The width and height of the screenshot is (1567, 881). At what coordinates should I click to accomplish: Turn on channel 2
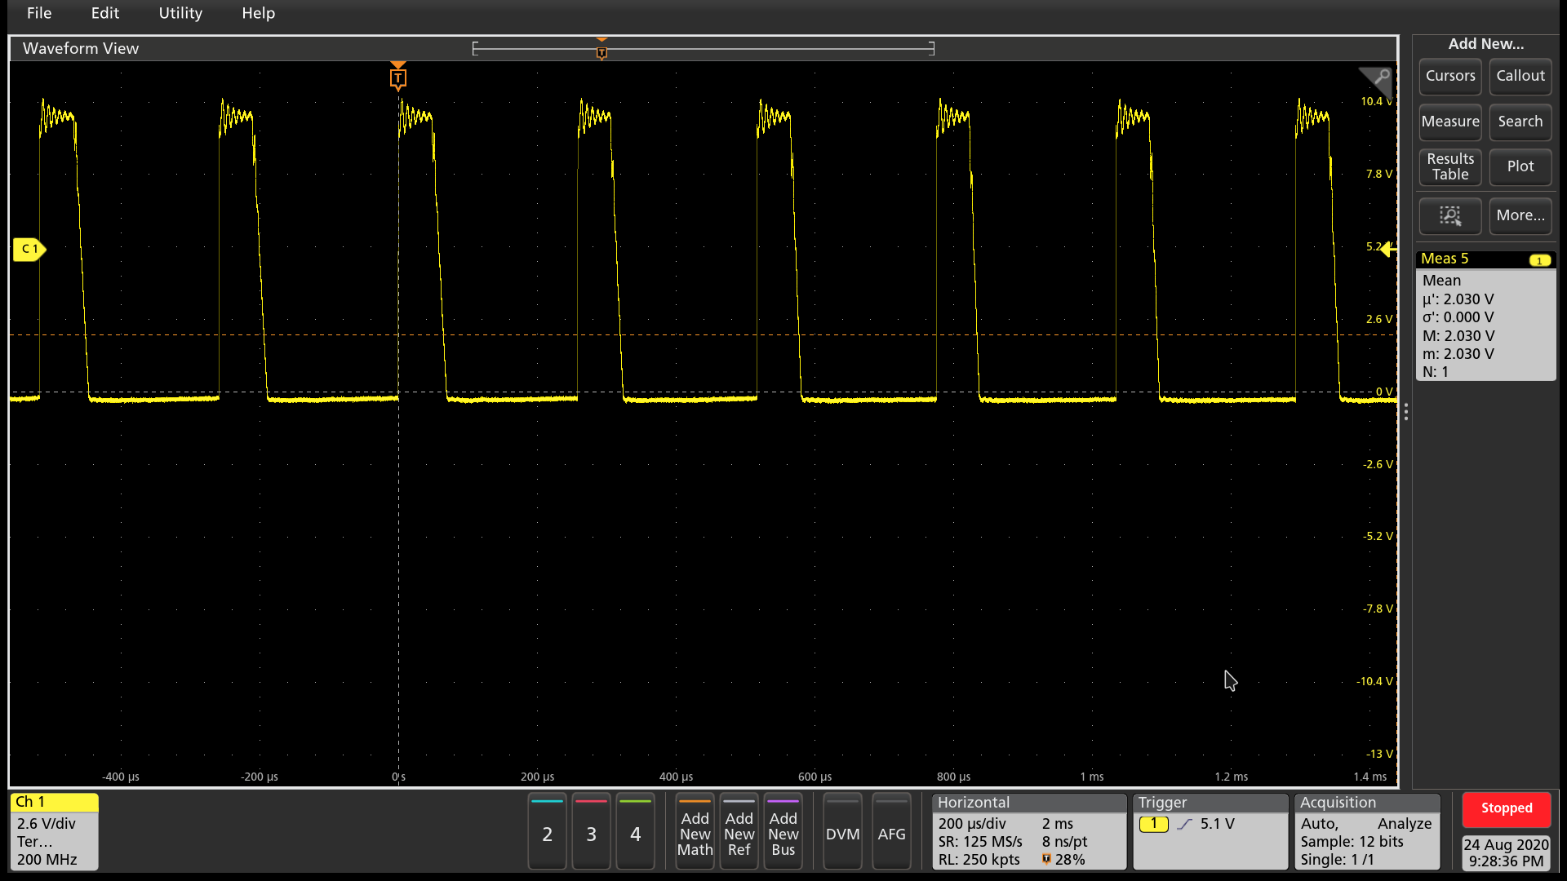(547, 833)
